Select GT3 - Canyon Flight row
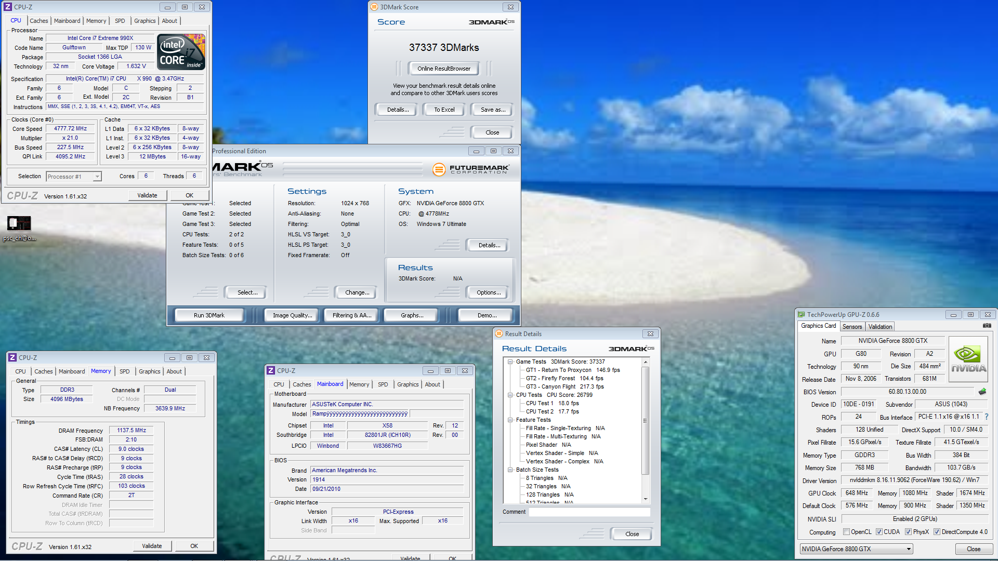998x561 pixels. click(x=564, y=386)
